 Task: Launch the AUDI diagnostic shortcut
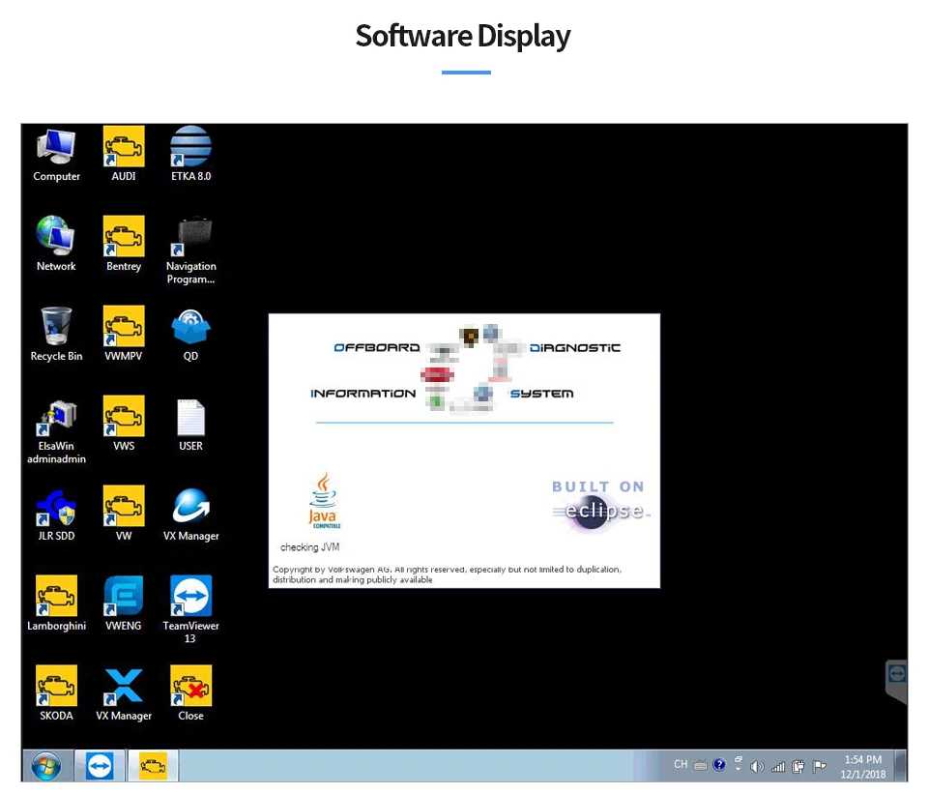coord(123,154)
